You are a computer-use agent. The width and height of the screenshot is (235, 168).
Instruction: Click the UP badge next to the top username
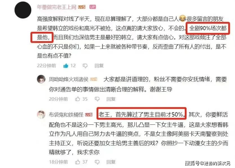click(93, 7)
